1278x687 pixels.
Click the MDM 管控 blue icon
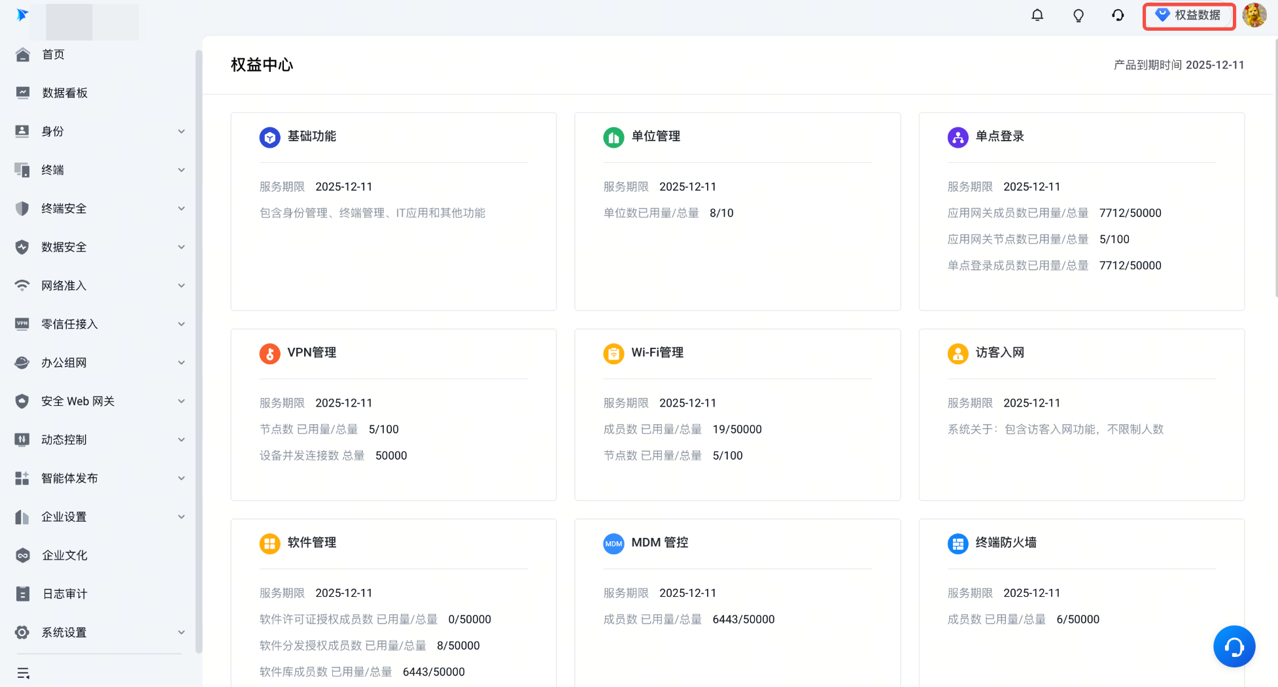tap(613, 543)
